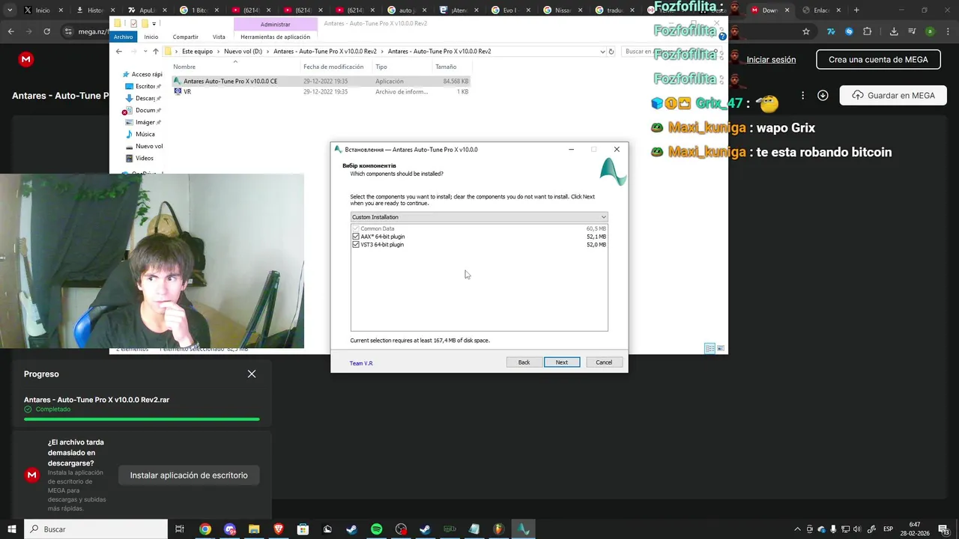The height and width of the screenshot is (539, 959).
Task: Open the Chrome downloads icon
Action: pos(894,31)
